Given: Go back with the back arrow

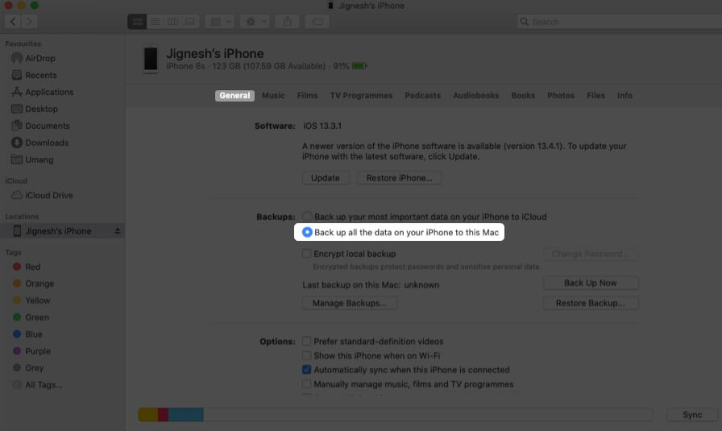Looking at the screenshot, I should (13, 22).
